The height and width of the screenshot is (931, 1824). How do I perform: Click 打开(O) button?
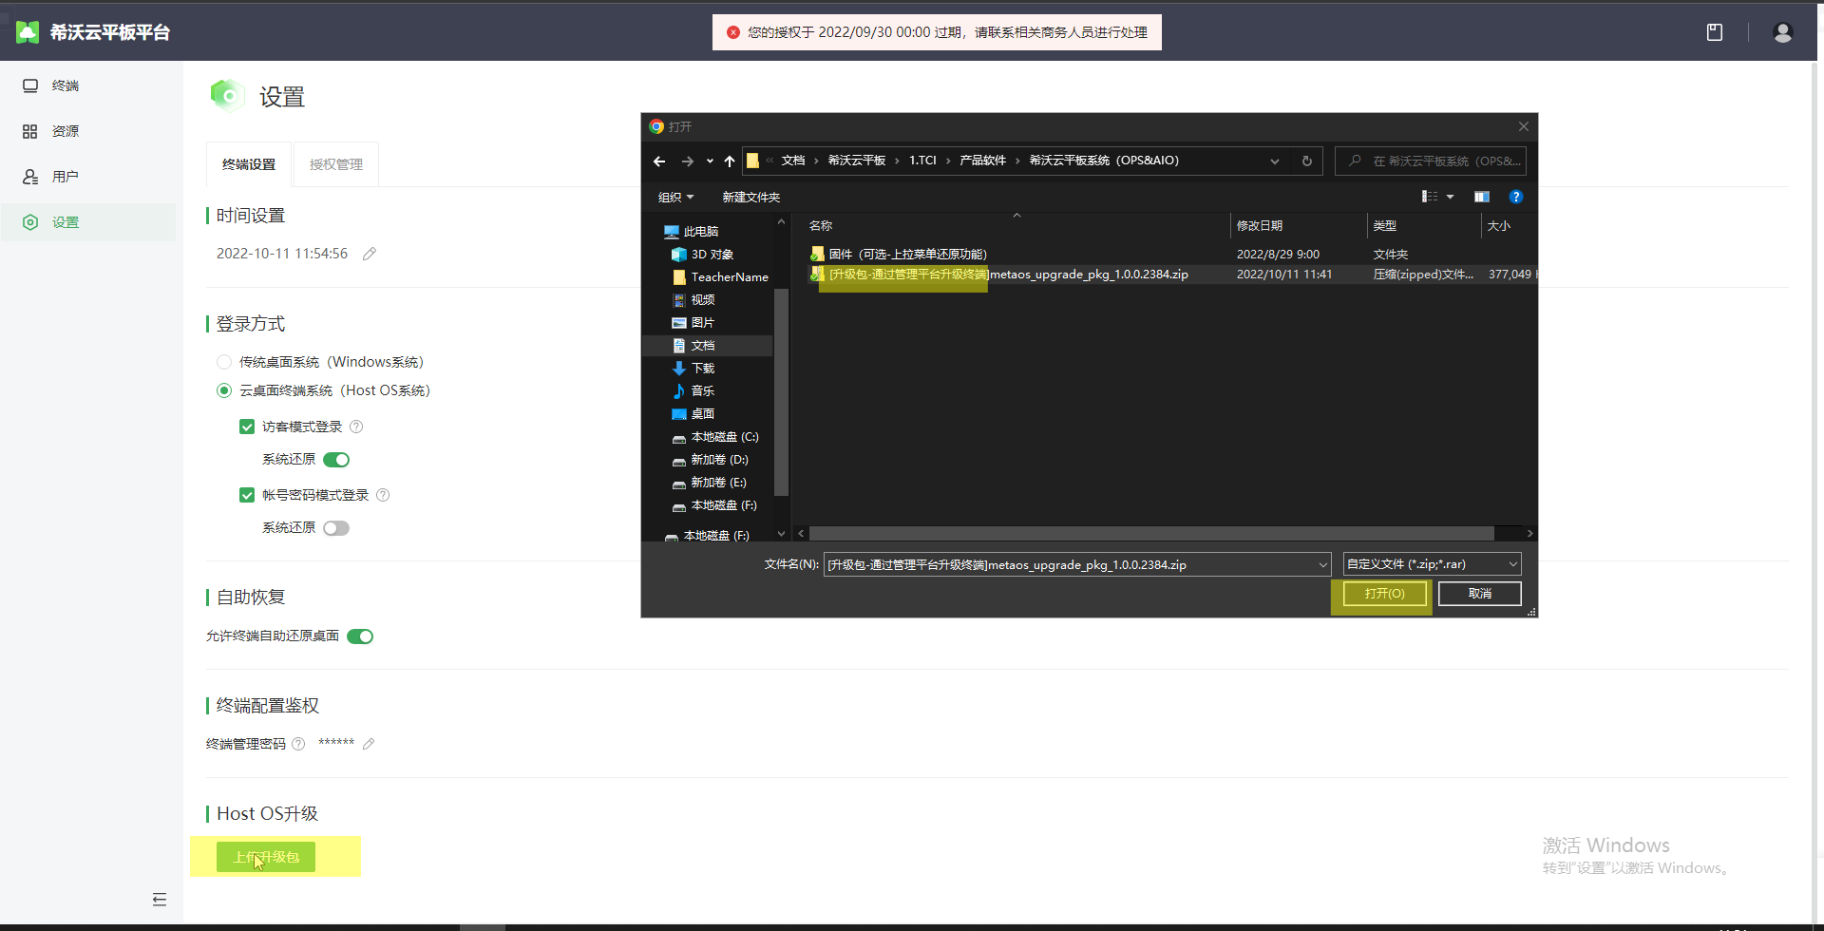coord(1384,594)
